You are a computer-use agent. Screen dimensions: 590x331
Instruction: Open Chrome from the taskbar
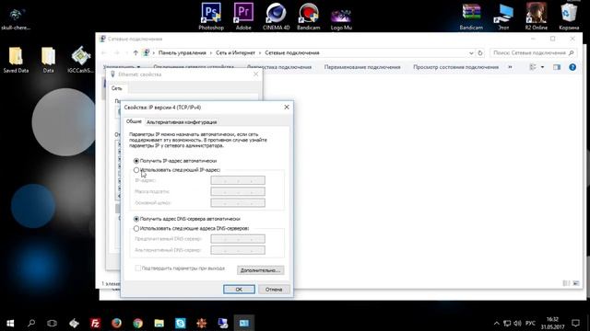click(x=137, y=323)
